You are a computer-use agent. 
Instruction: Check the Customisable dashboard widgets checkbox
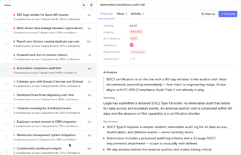click(7, 150)
